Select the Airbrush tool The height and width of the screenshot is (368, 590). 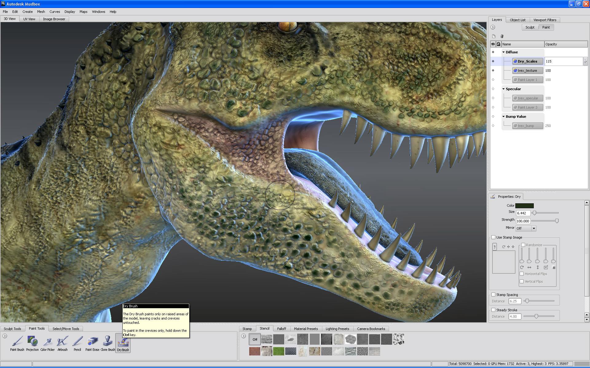(x=62, y=342)
